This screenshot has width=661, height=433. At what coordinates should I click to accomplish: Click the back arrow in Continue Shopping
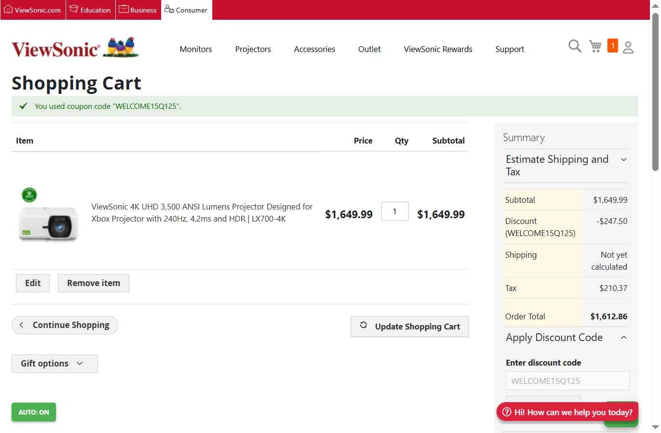[x=21, y=325]
